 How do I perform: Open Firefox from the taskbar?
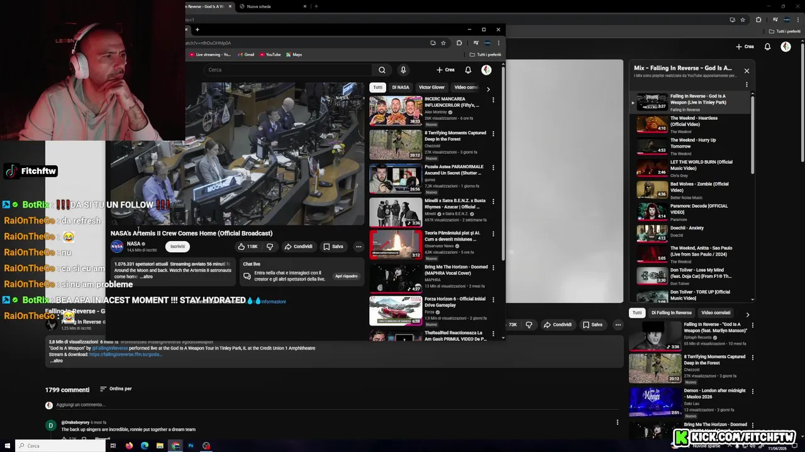(129, 446)
